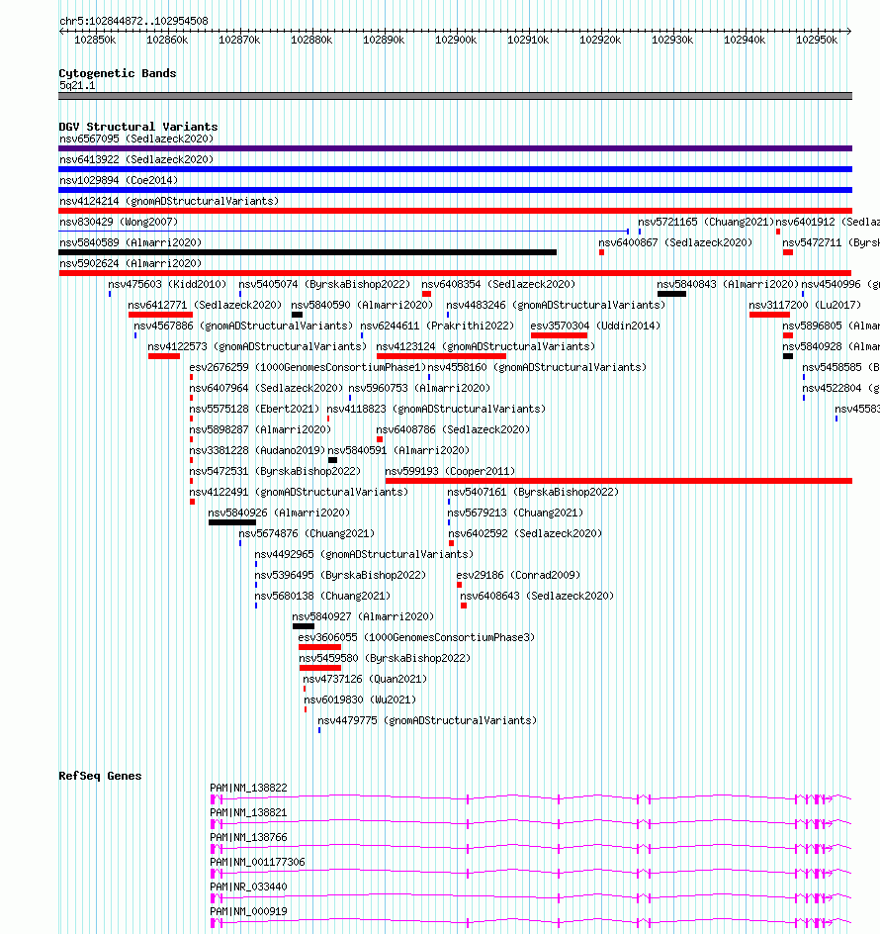This screenshot has height=934, width=880.
Task: Click the esv29186 (Conrad2009) label
Action: coord(518,576)
